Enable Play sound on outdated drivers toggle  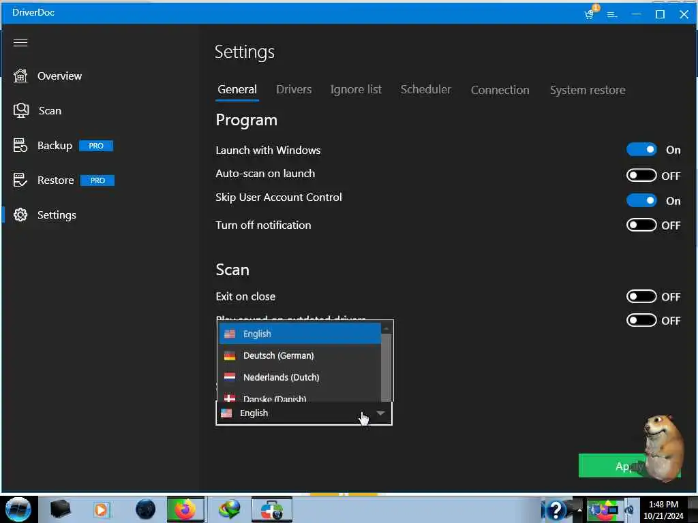[641, 320]
